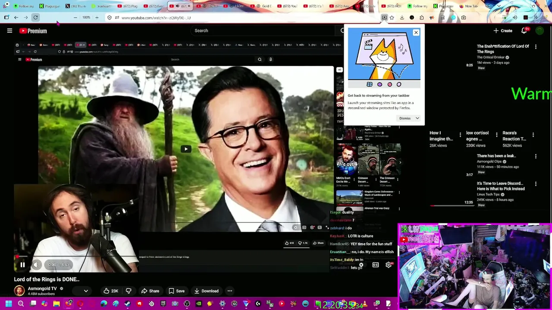Open the Firefox downloads panel
552x310 pixels.
402,18
